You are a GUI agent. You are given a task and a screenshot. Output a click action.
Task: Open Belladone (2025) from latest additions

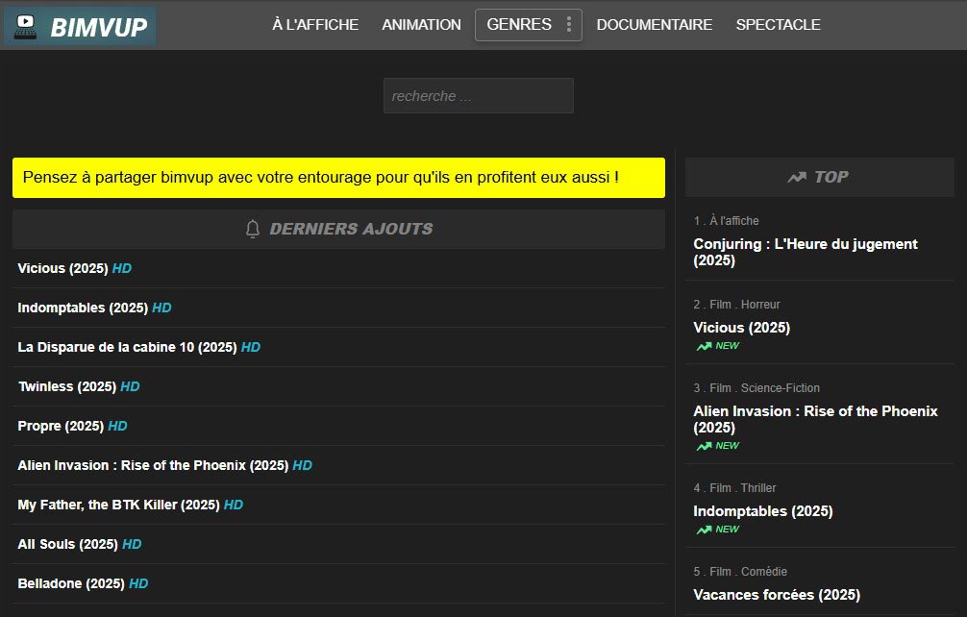(71, 583)
